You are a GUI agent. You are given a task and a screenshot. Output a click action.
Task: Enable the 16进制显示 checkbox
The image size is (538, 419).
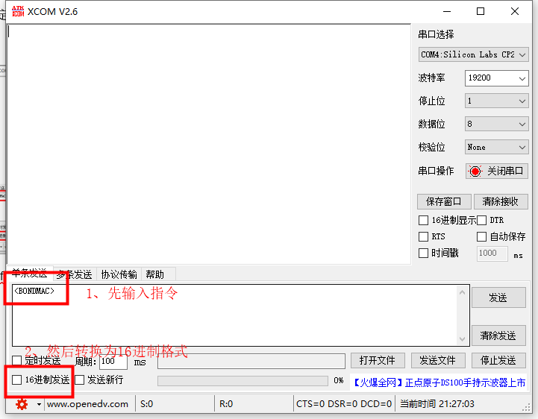(424, 221)
